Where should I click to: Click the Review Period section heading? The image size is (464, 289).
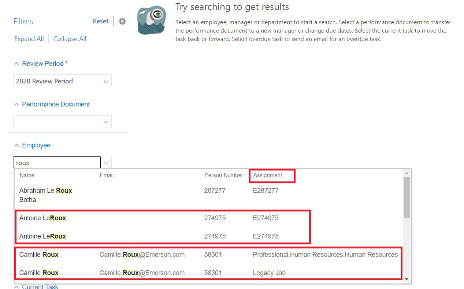click(45, 64)
